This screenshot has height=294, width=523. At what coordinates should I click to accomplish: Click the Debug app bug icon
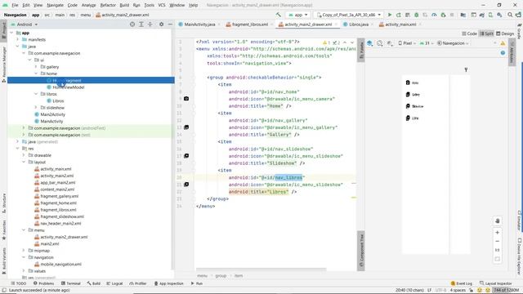416,15
